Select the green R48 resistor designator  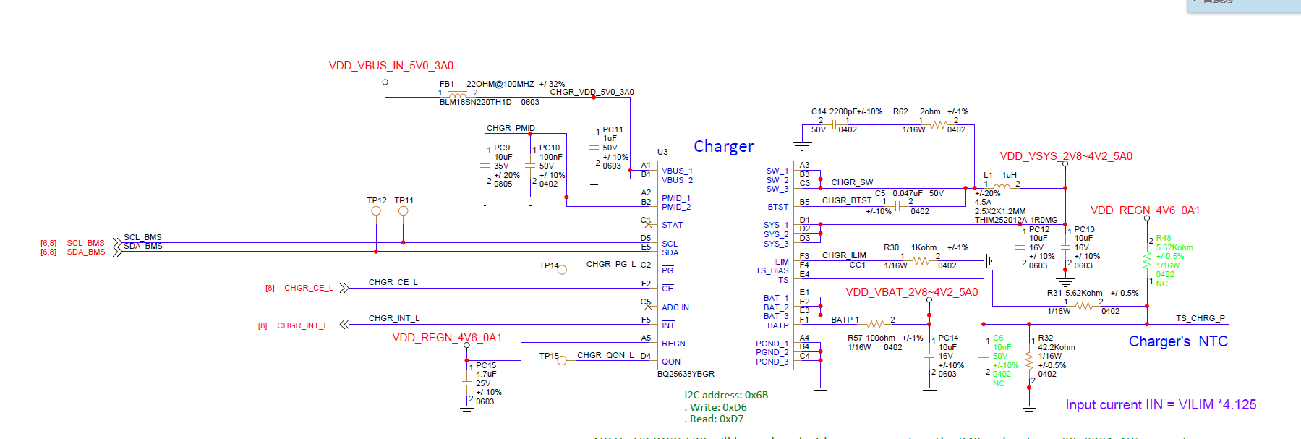coord(1164,238)
